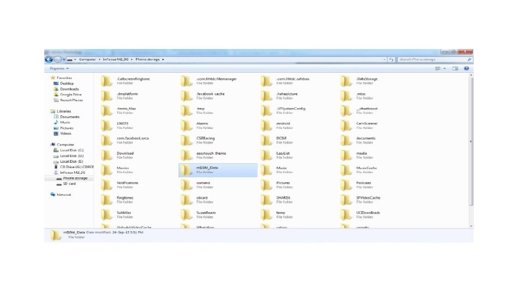
Task: Open the address bar history dropdown
Action: [384, 60]
